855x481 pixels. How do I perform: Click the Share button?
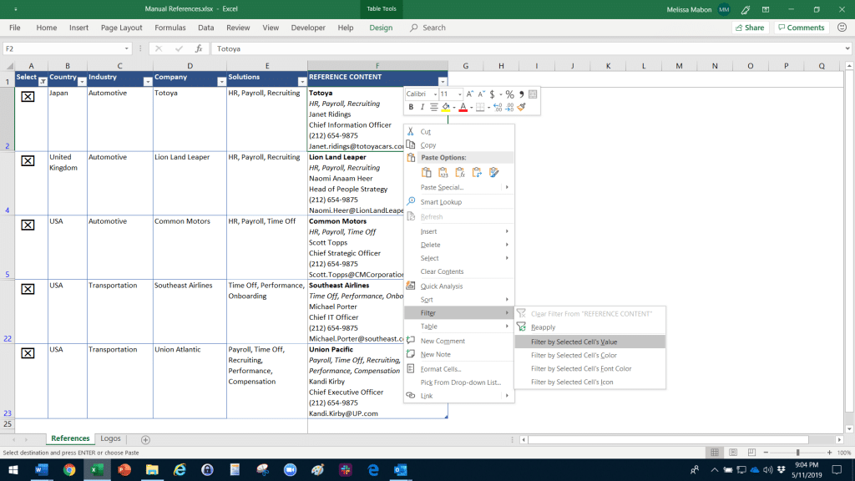click(749, 28)
